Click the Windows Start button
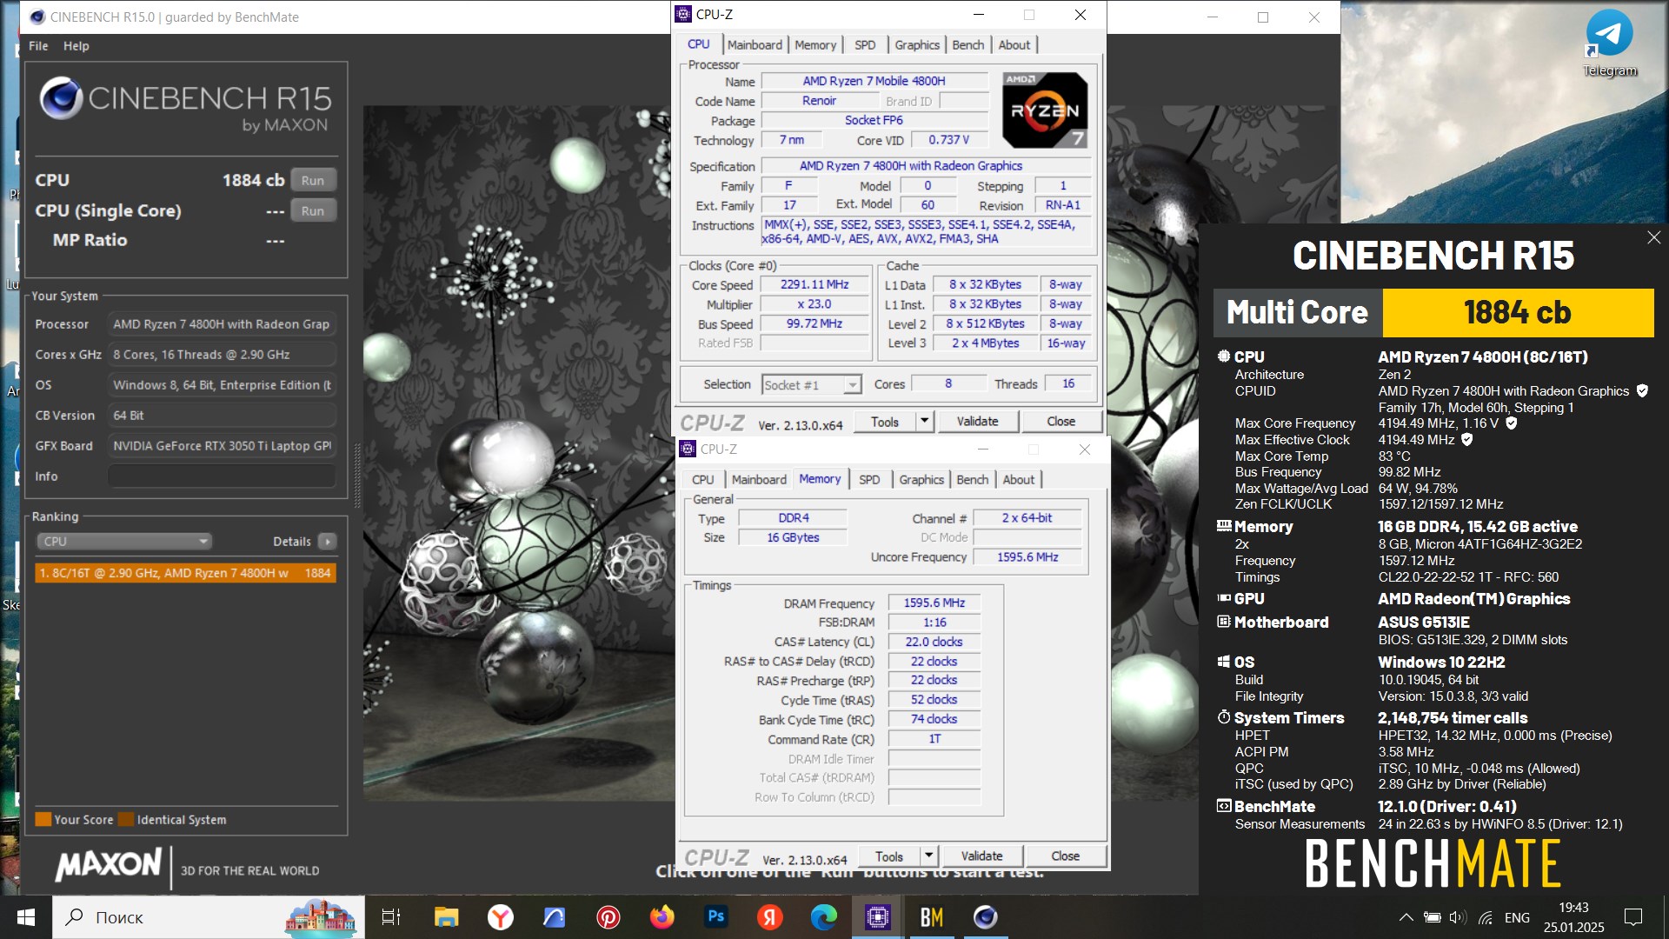1669x939 pixels. [26, 917]
